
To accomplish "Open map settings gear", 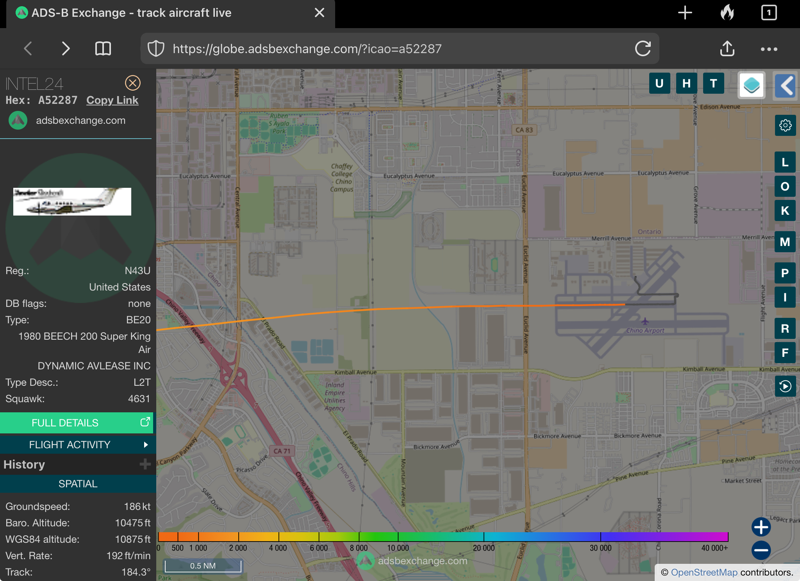I will (785, 125).
